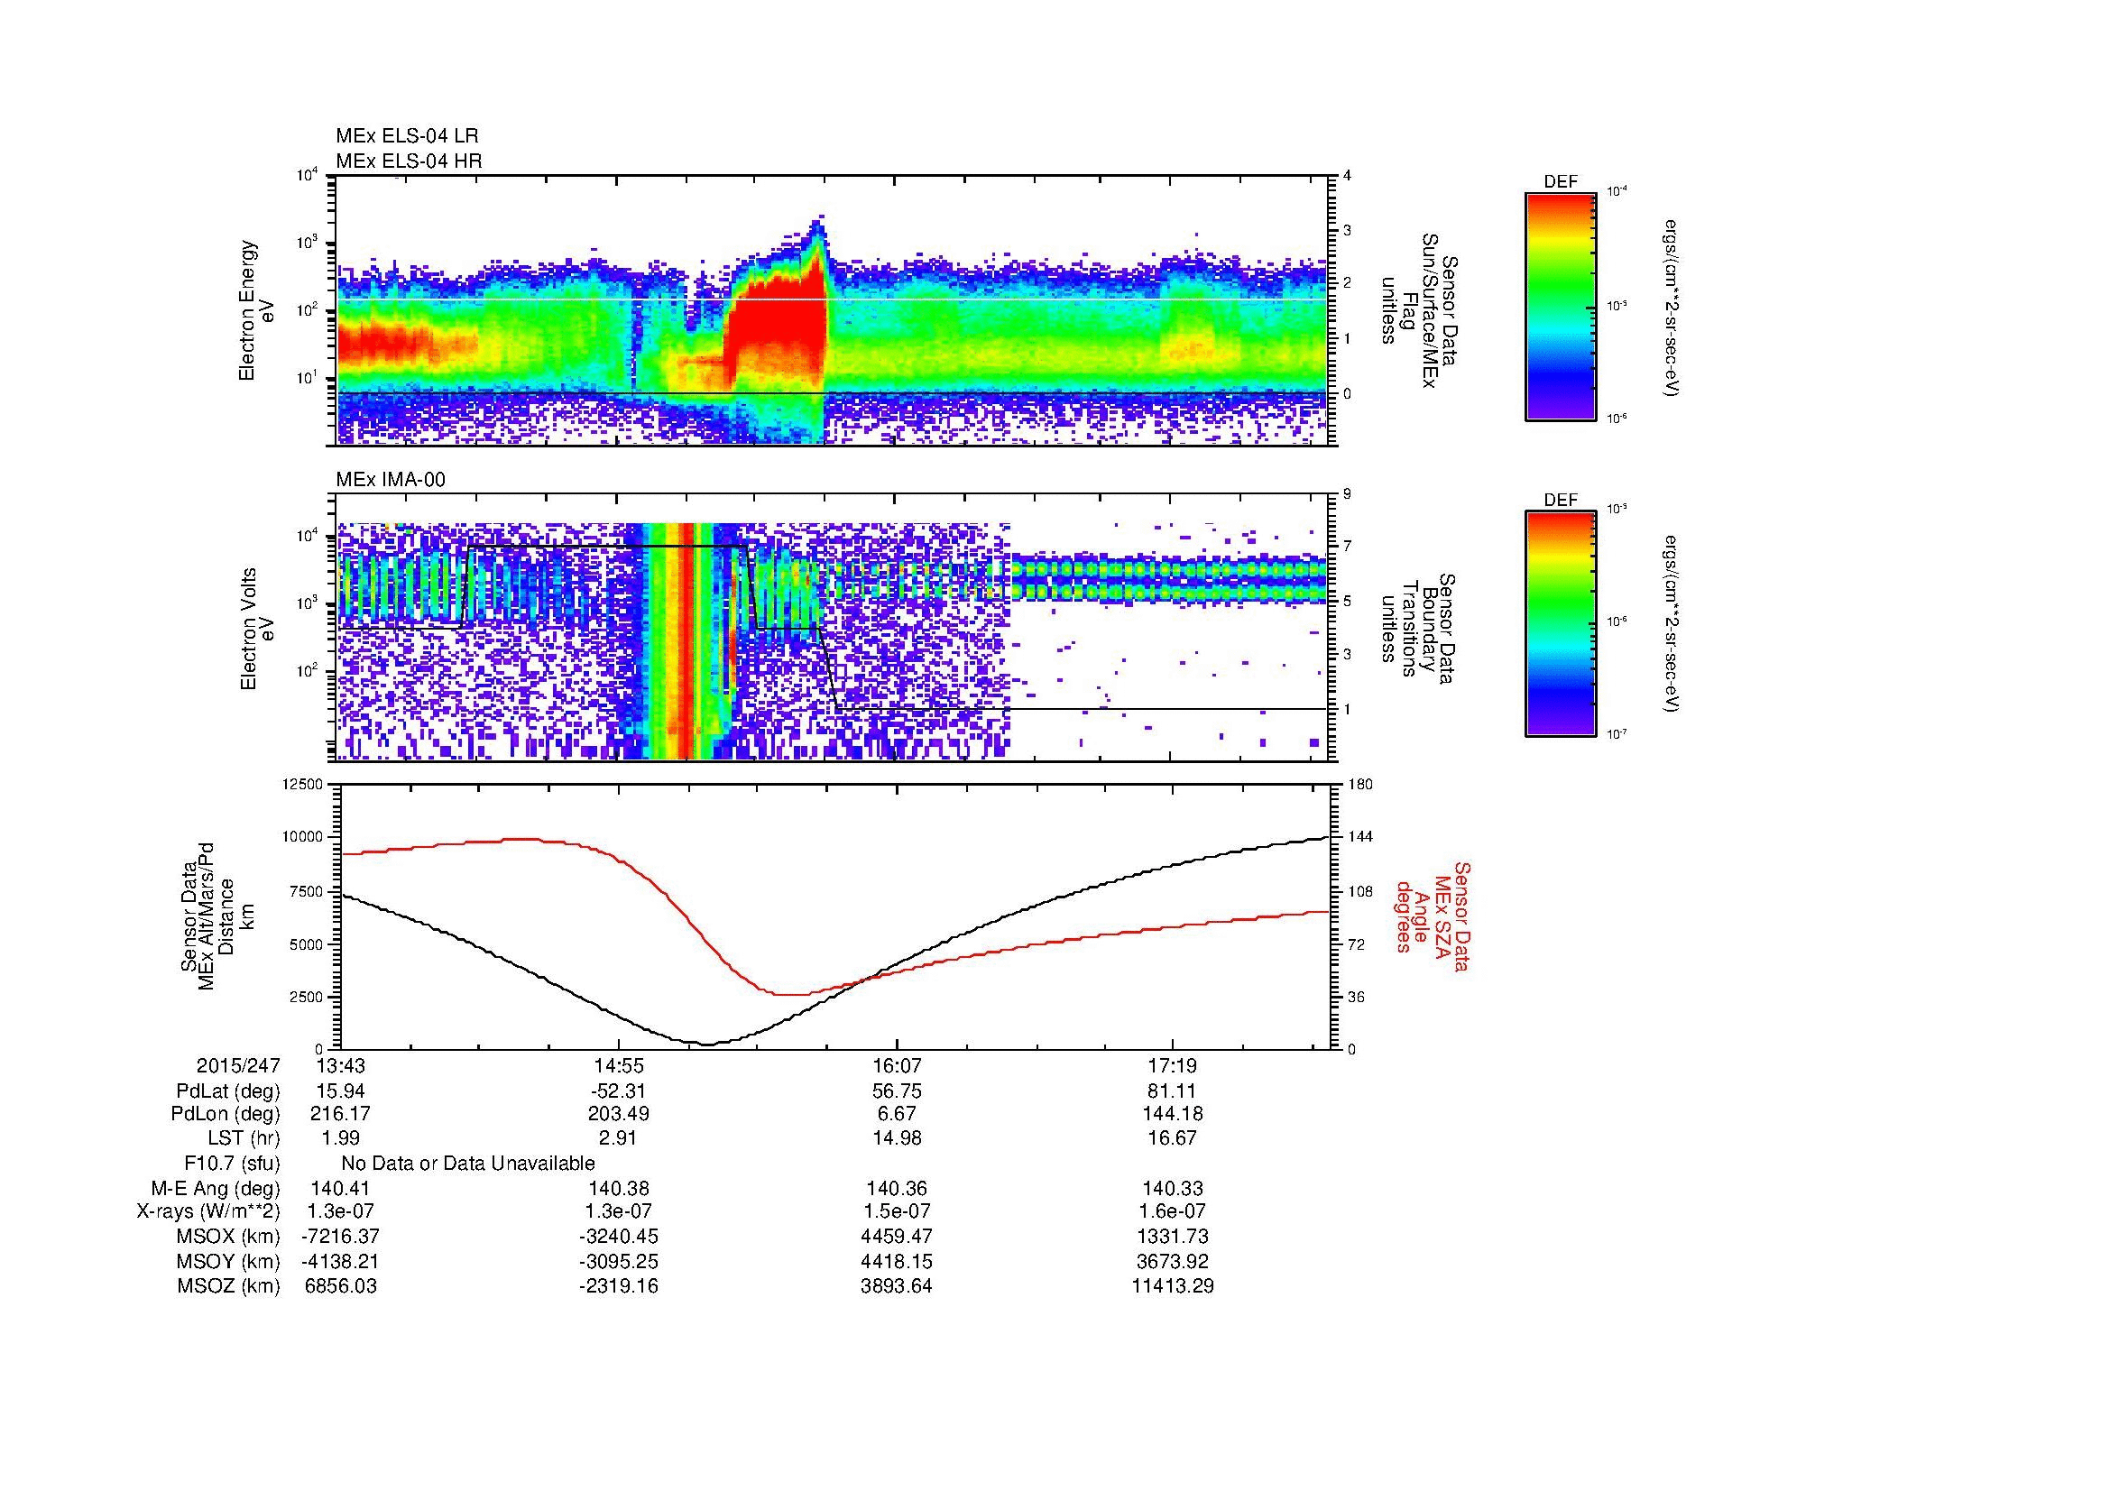2110x1491 pixels.
Task: Click the MSOZ value '6856.03'
Action: point(340,1286)
